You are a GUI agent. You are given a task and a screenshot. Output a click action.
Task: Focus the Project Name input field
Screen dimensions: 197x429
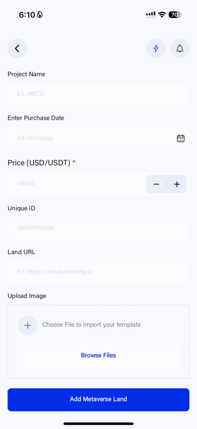click(x=98, y=94)
